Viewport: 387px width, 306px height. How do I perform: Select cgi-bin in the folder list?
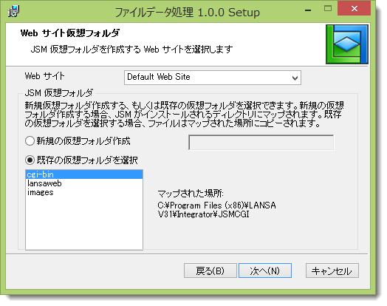84,174
